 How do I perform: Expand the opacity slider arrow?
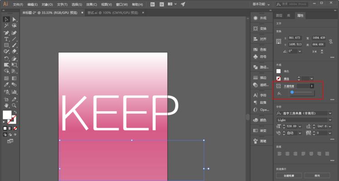click(312, 86)
